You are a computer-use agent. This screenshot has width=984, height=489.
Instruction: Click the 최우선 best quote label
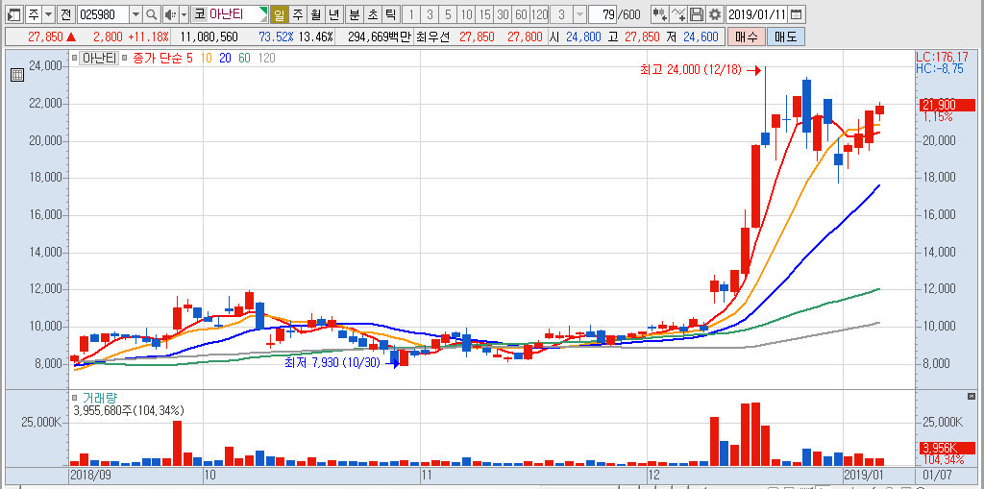tap(433, 37)
